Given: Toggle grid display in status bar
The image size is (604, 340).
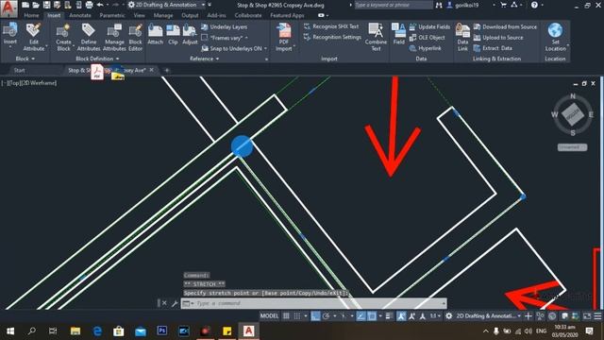Looking at the screenshot, I should coord(286,316).
